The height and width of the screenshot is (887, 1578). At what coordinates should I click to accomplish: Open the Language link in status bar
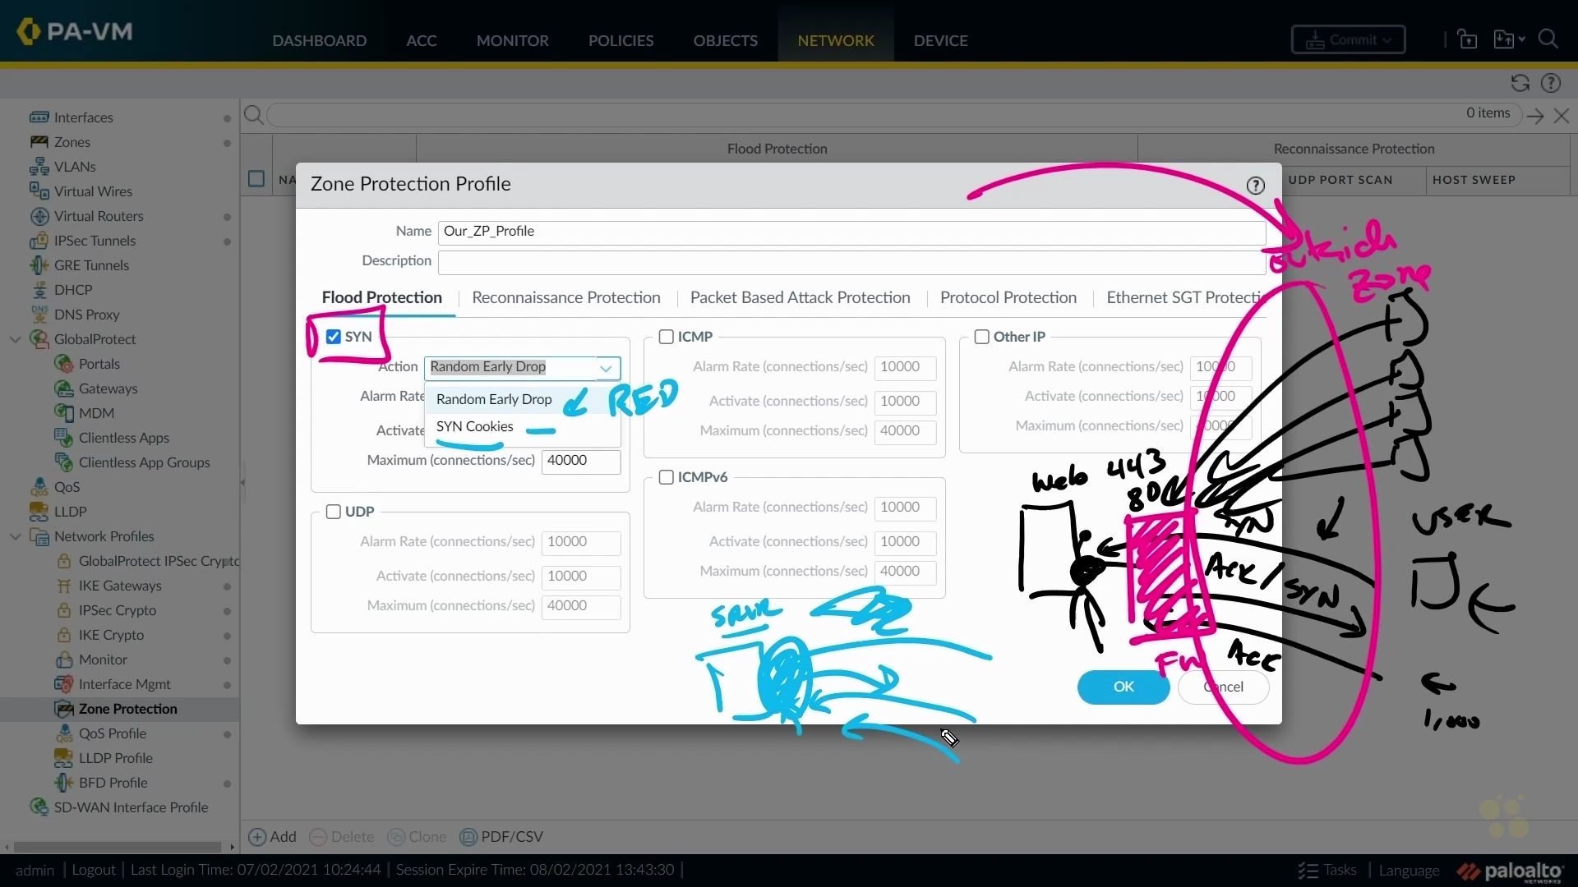[x=1409, y=870]
